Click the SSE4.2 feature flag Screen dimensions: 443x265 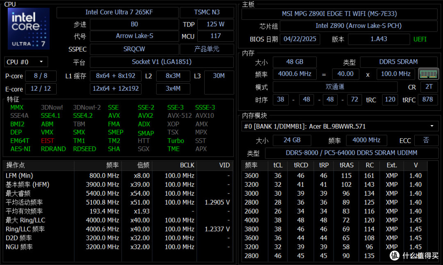click(x=83, y=116)
